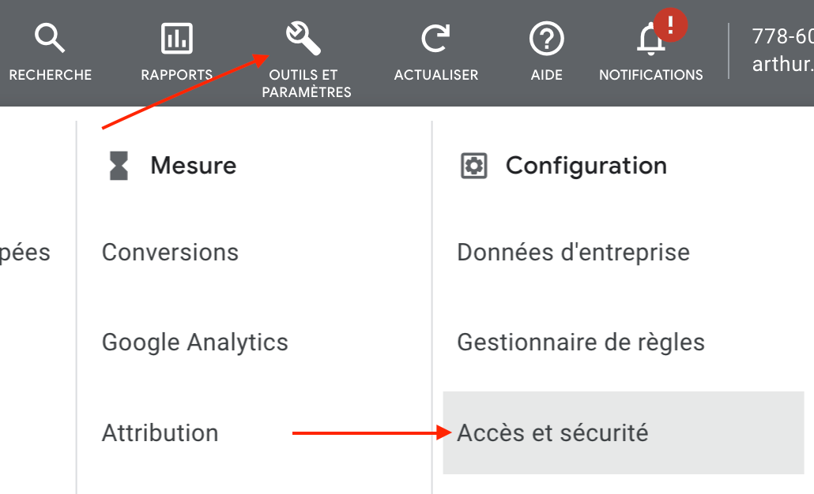Screen dimensions: 814x494
Task: Open the Rapports chart icon
Action: click(x=176, y=39)
